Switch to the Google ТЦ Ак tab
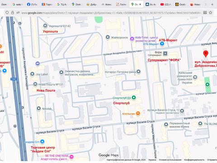Viewport: 217px width, 163px height. point(62,5)
